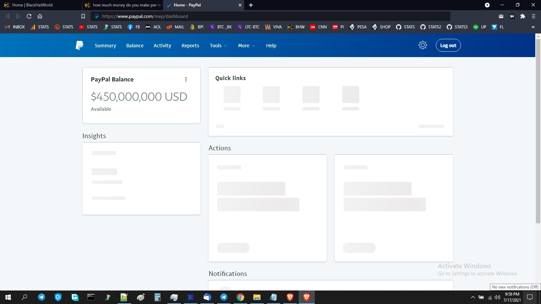Open the mail extension icon in toolbar
541x304 pixels.
501,16
